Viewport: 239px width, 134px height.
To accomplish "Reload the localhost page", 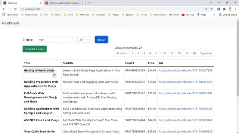I will [x=15, y=9].
